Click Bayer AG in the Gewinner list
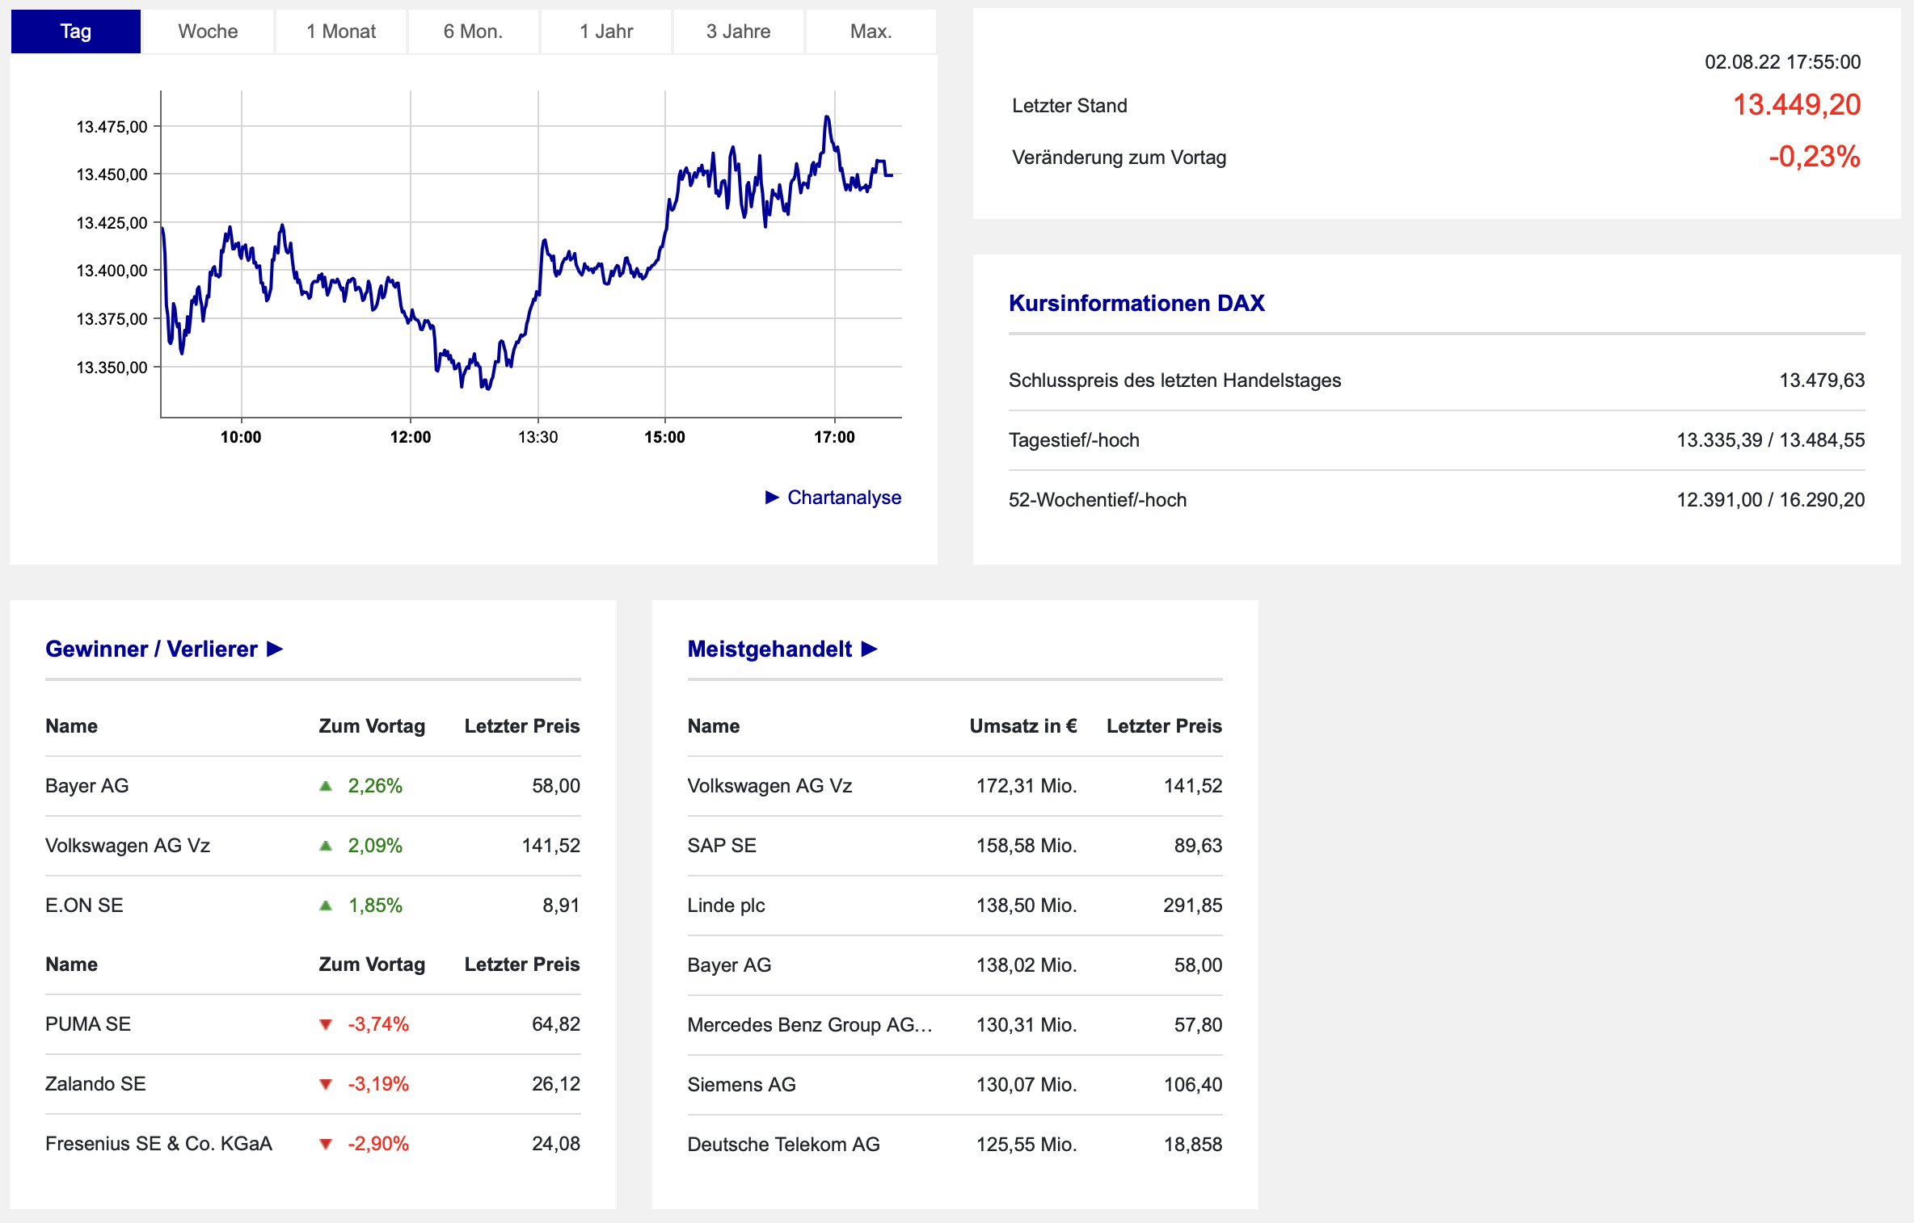 pos(87,786)
